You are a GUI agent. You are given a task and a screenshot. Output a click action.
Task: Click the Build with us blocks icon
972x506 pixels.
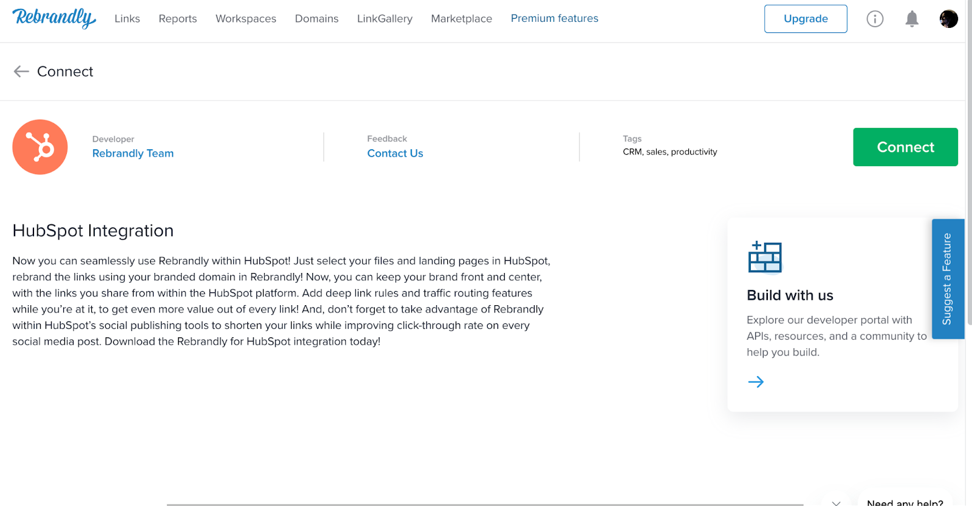[x=765, y=257]
